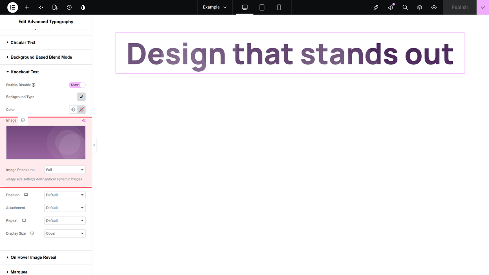Collapse the Knockout Text section
489x275 pixels.
[x=46, y=72]
